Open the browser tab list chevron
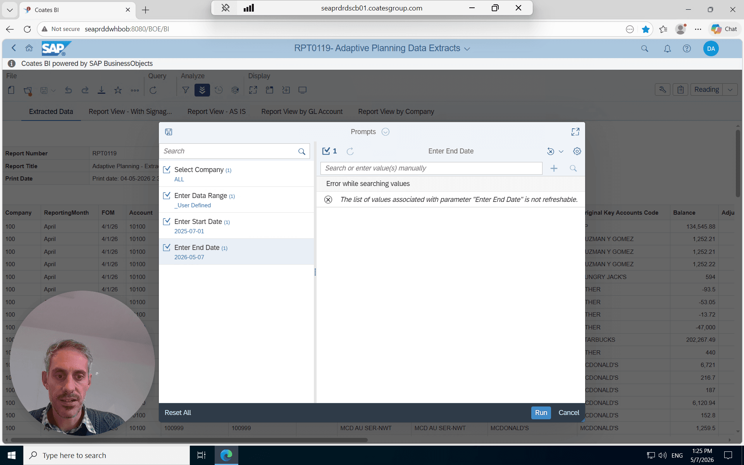 point(10,10)
